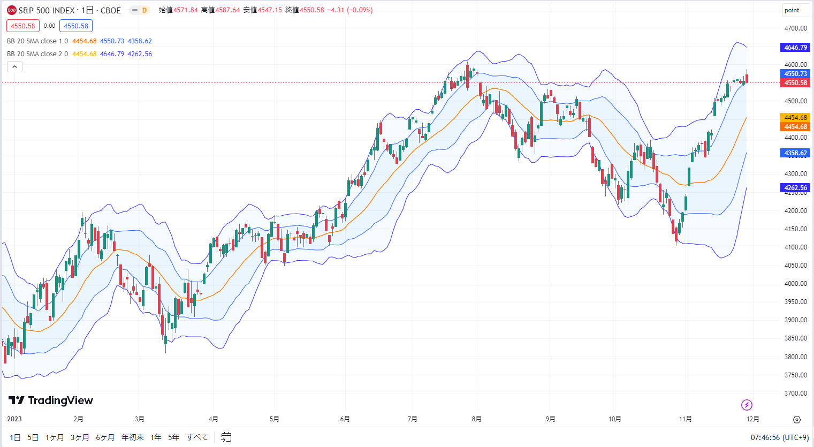The height and width of the screenshot is (447, 814).
Task: Click the timezone clock 07:46:56 (UTC+9)
Action: (780, 437)
